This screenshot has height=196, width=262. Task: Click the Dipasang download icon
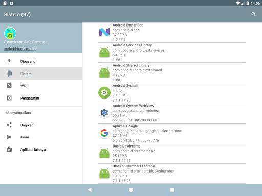pyautogui.click(x=9, y=61)
